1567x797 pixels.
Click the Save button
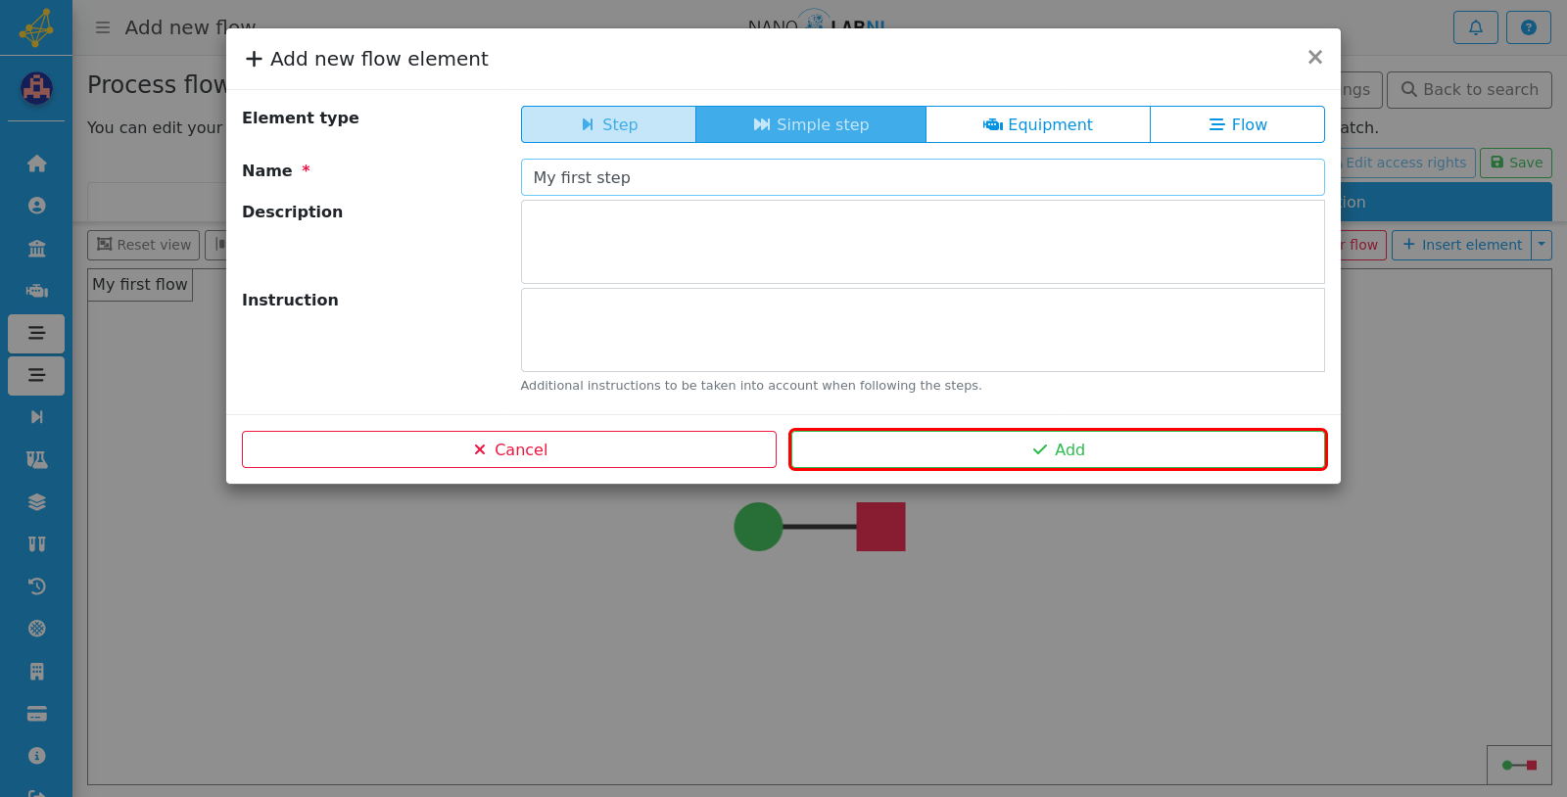point(1516,163)
